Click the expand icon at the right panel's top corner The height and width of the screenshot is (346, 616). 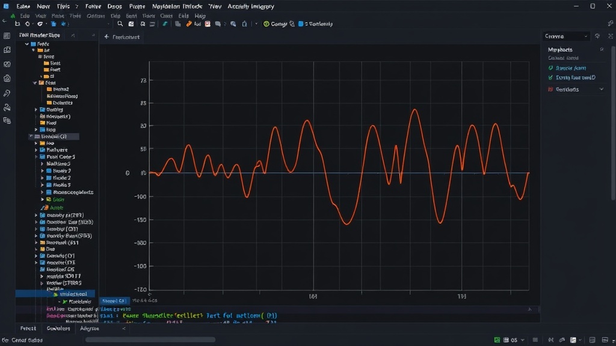click(x=611, y=36)
